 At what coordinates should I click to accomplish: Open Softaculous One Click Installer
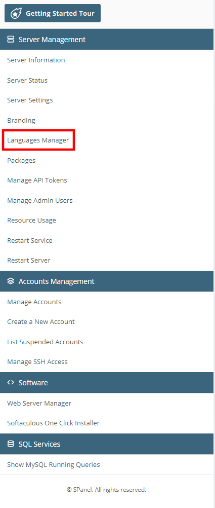click(53, 423)
